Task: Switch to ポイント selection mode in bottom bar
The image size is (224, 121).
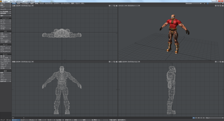Action: (16, 120)
